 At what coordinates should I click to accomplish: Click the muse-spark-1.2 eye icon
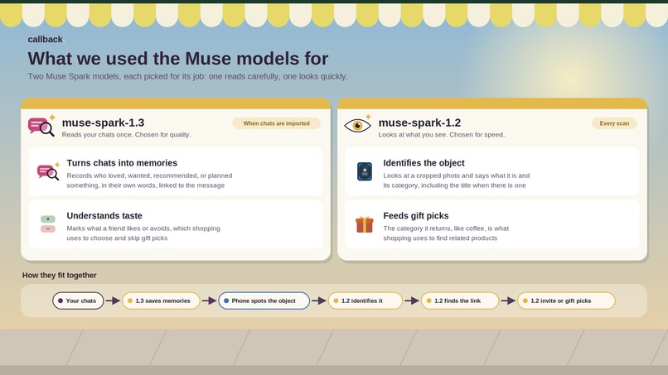(x=357, y=124)
